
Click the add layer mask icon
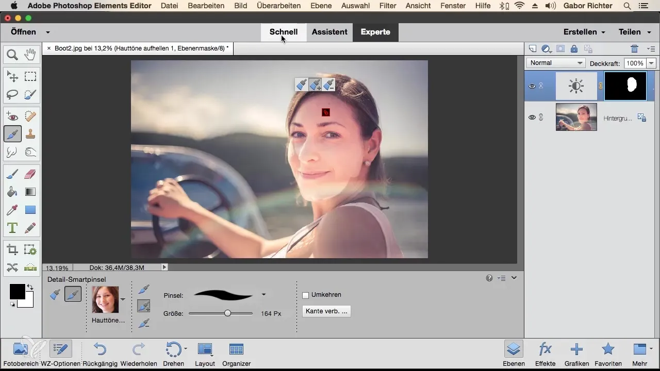tap(560, 49)
